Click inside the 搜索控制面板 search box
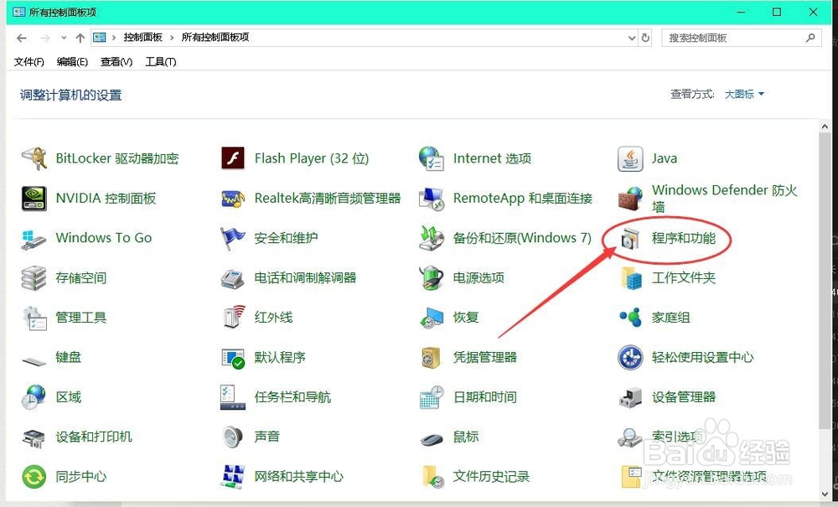 (x=729, y=37)
